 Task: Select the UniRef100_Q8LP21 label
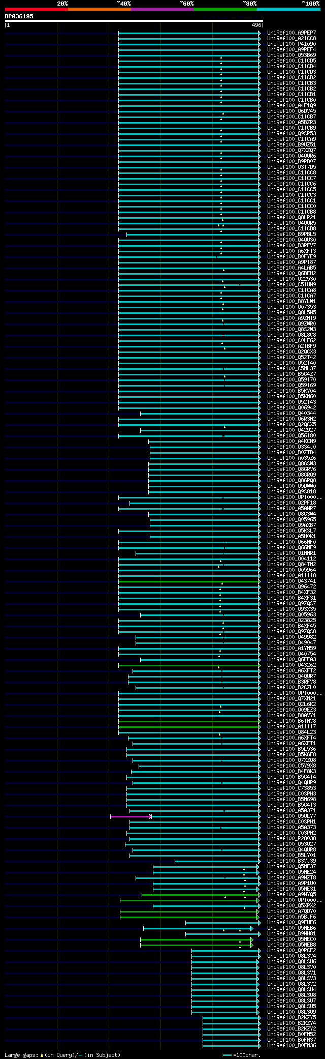pos(291,217)
